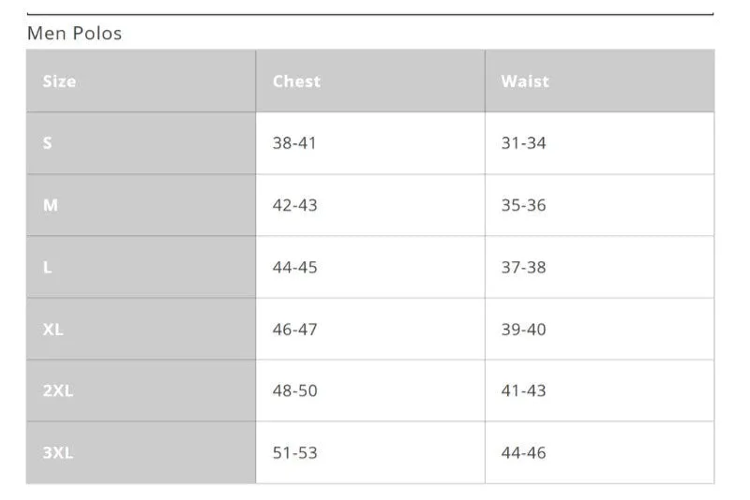This screenshot has height=500, width=750.
Task: Select chest value 38-41
Action: click(294, 142)
